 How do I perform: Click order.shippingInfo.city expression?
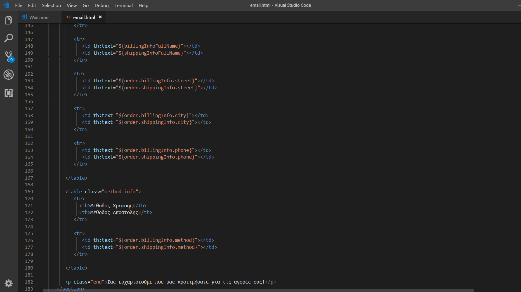point(155,122)
